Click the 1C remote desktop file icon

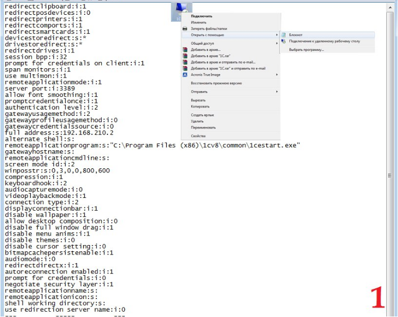click(x=182, y=11)
